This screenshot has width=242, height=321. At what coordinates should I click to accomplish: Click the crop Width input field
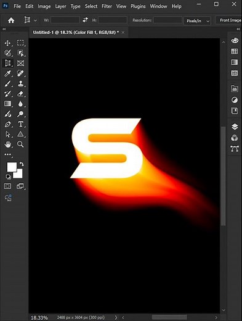tap(65, 20)
